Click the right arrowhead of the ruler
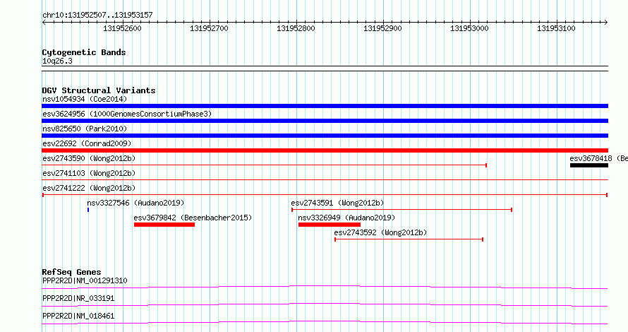Viewport: 628px width, 332px height. [606, 23]
